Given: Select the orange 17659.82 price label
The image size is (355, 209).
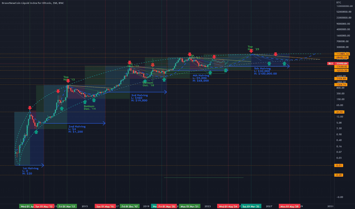Looking at the screenshot, I should pos(342,67).
